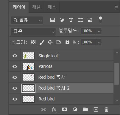This screenshot has height=115, width=120.
Task: Switch to the 레이어 tab
Action: point(19,7)
